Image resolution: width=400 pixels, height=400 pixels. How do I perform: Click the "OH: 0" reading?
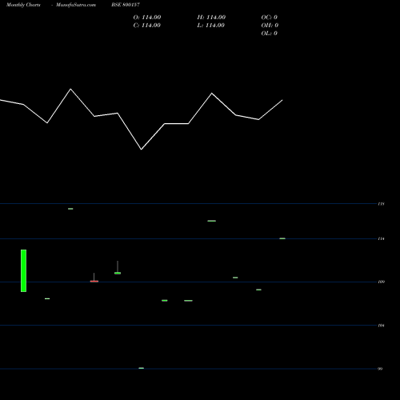[270, 26]
